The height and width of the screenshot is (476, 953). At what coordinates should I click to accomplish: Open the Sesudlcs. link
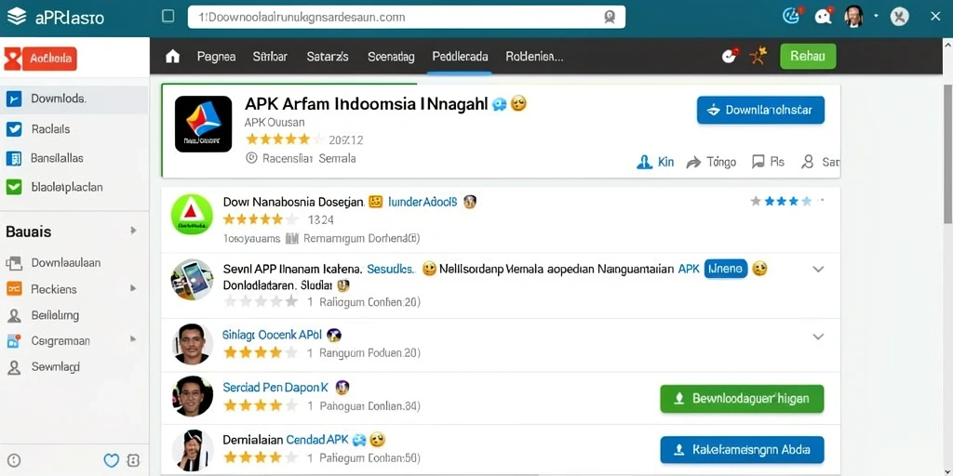(x=392, y=269)
